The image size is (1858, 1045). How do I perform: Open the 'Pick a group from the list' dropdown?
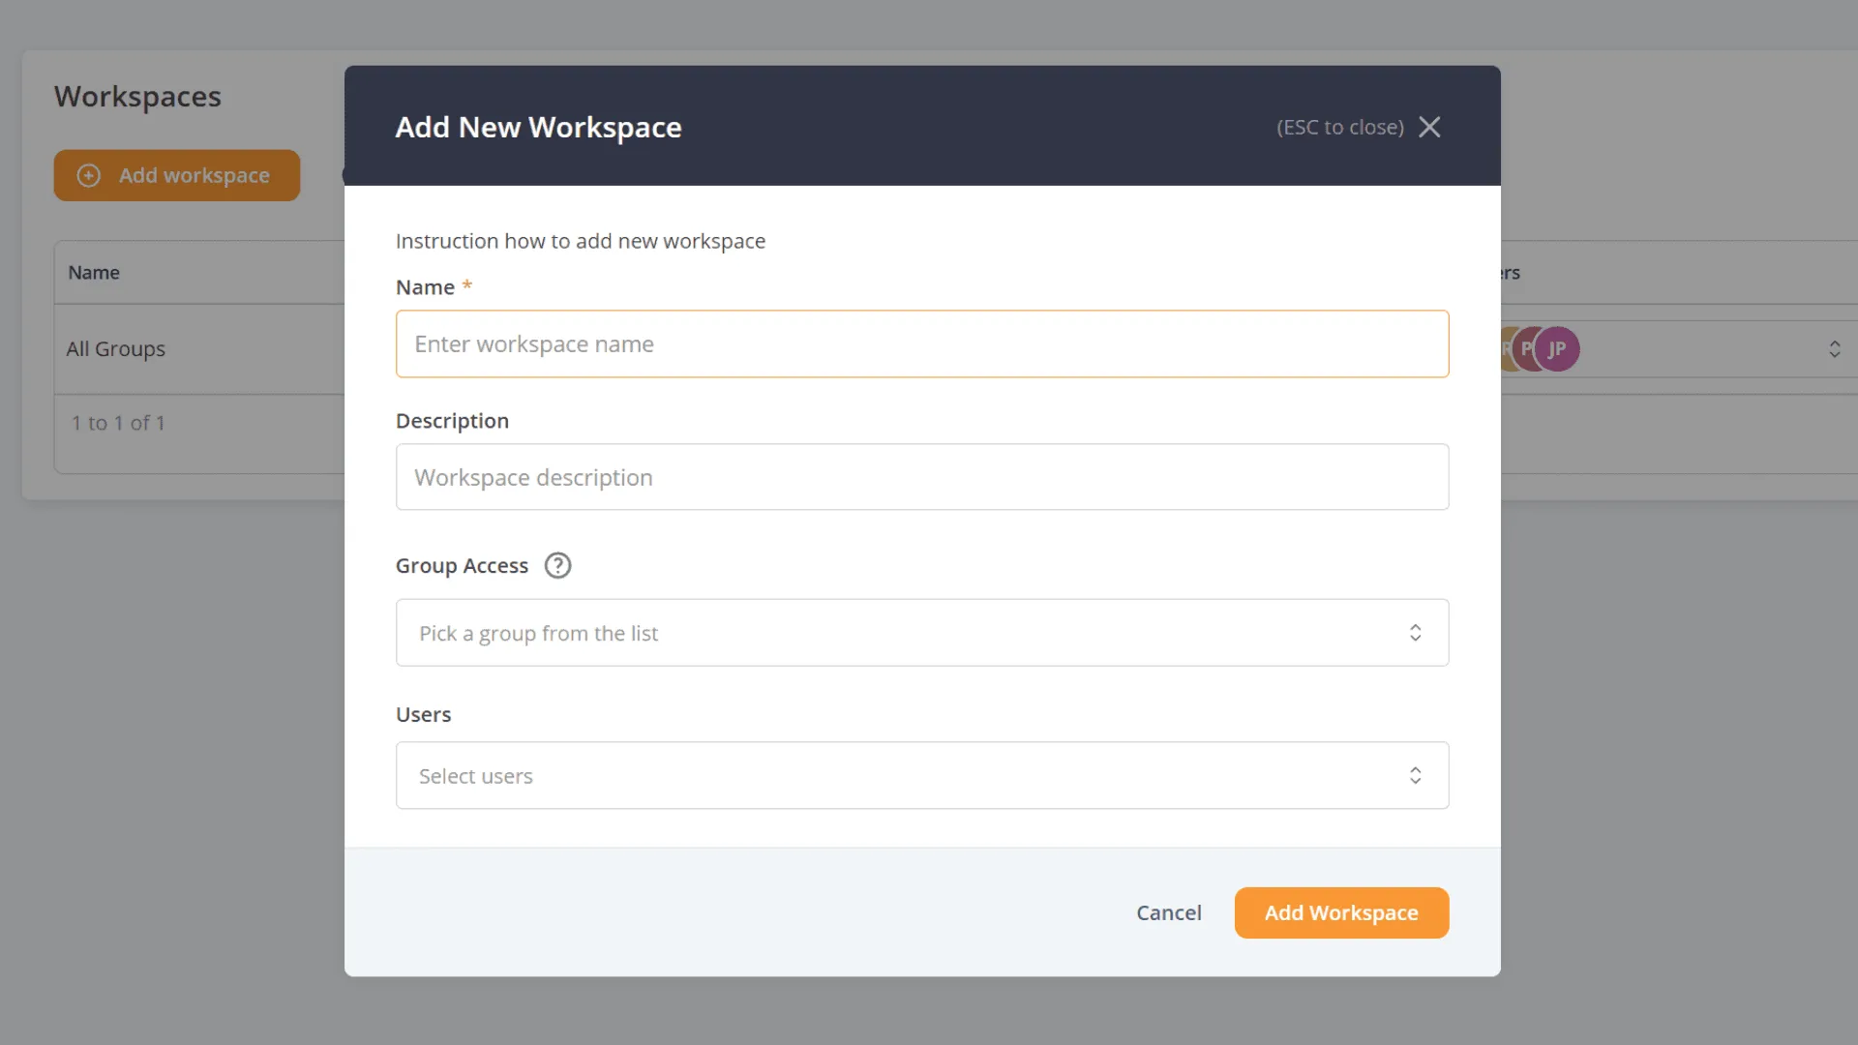(922, 632)
